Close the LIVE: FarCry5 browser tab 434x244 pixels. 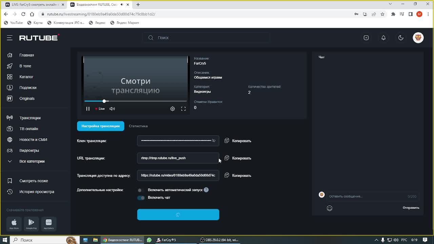coord(63,5)
